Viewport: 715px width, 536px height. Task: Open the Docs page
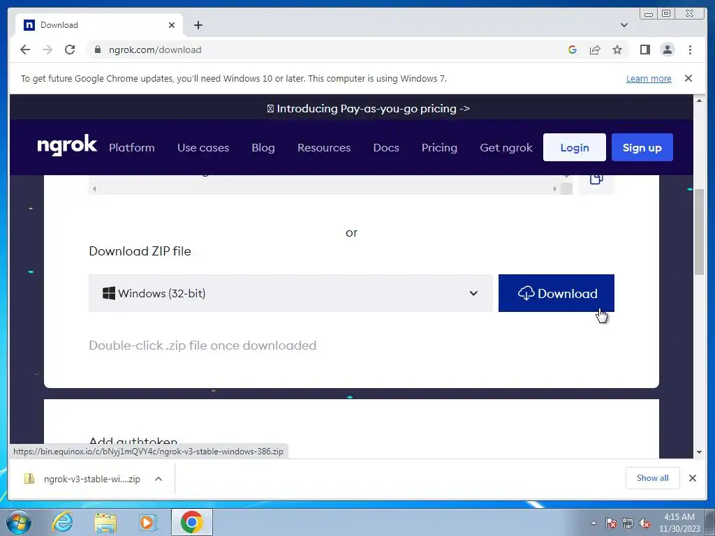pyautogui.click(x=385, y=148)
